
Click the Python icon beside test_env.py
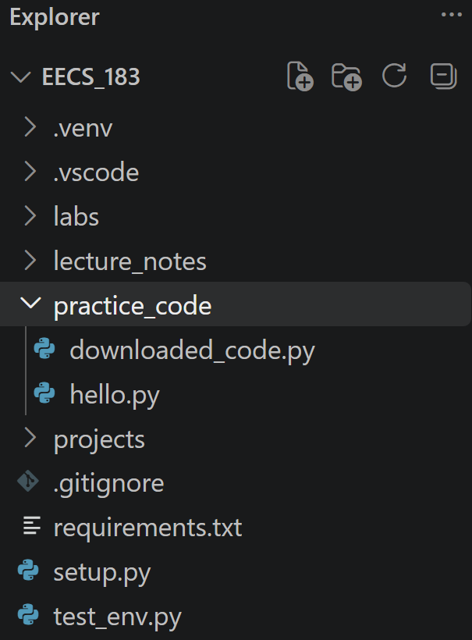(28, 615)
